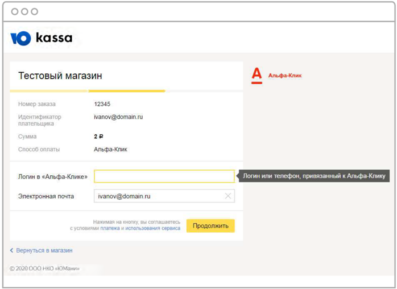Clear the email field with the X icon

click(228, 196)
